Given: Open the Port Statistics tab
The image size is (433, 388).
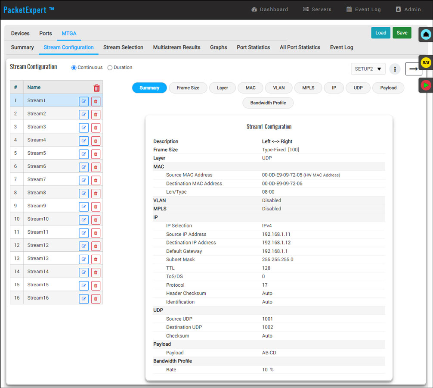Looking at the screenshot, I should [253, 47].
